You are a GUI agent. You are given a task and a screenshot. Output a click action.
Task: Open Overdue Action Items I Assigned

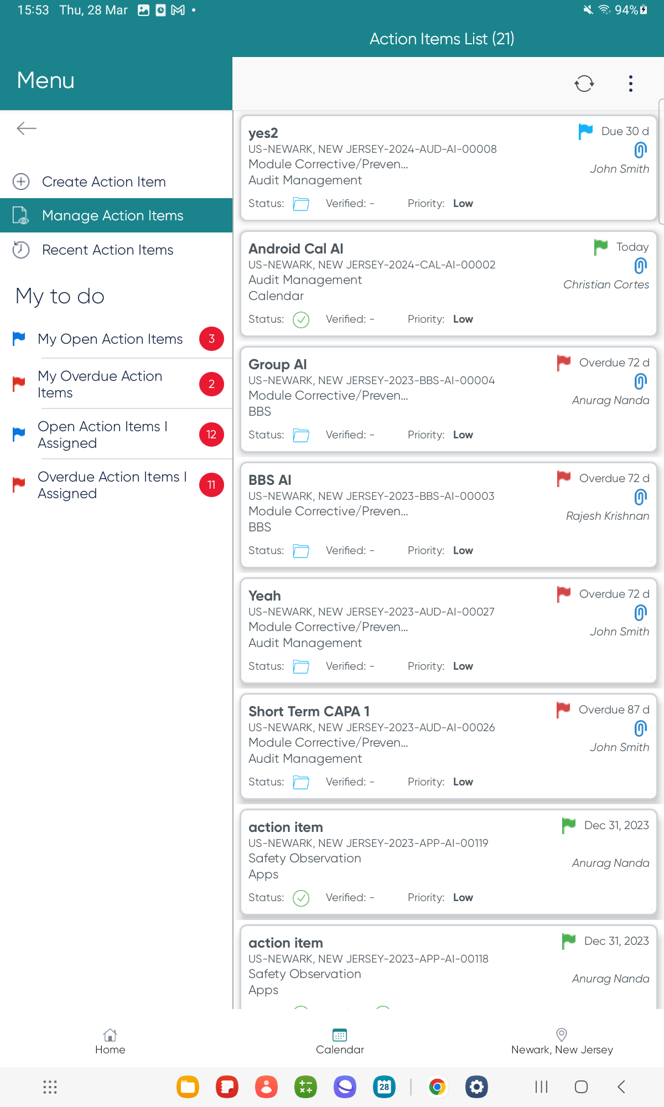click(116, 485)
